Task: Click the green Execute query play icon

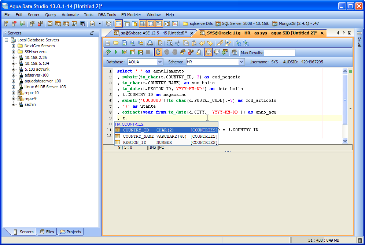Action: [x=116, y=52]
